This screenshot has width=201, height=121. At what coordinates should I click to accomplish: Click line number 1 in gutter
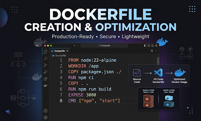click(x=61, y=60)
